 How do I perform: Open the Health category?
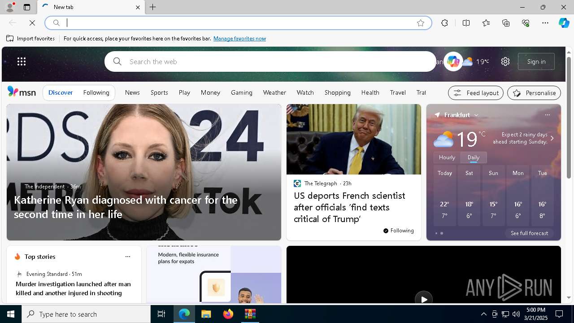[x=370, y=92]
